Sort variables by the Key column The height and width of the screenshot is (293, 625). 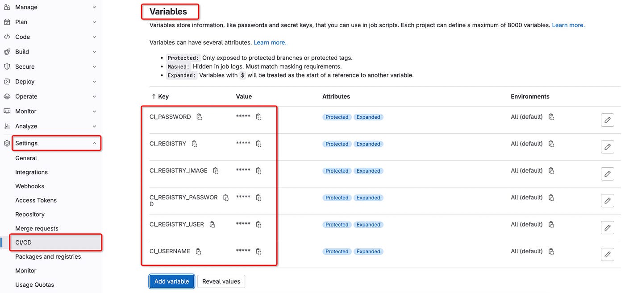160,96
